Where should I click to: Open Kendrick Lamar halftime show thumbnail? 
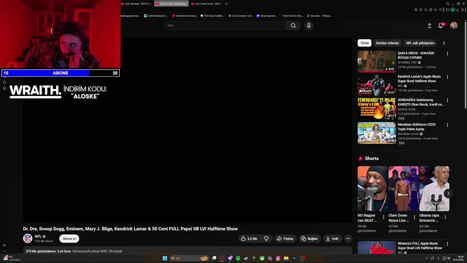[377, 85]
